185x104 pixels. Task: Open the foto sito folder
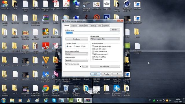click(x=107, y=89)
